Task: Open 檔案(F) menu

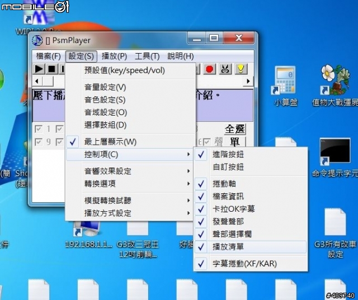Action: tap(49, 56)
